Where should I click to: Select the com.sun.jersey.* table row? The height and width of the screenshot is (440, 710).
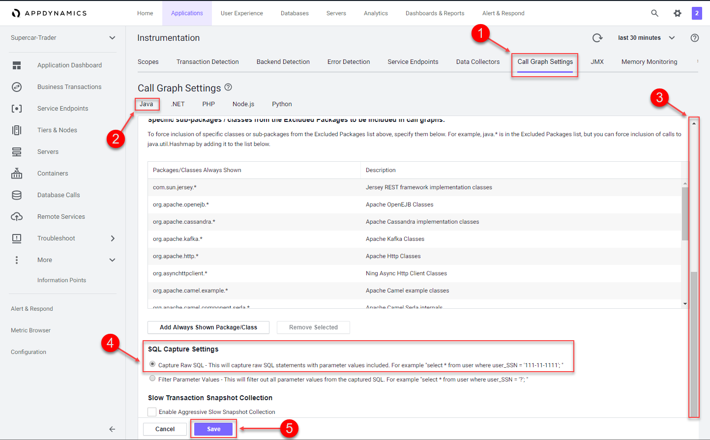(x=414, y=187)
